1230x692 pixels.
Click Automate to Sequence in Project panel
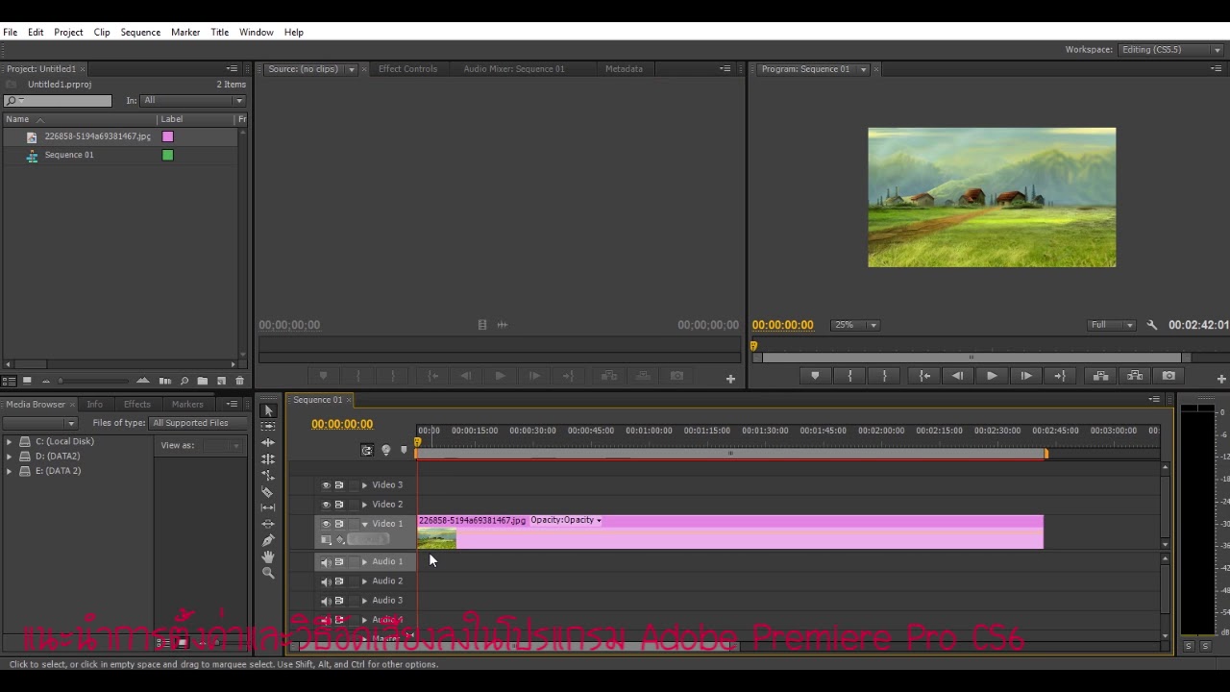pos(165,381)
